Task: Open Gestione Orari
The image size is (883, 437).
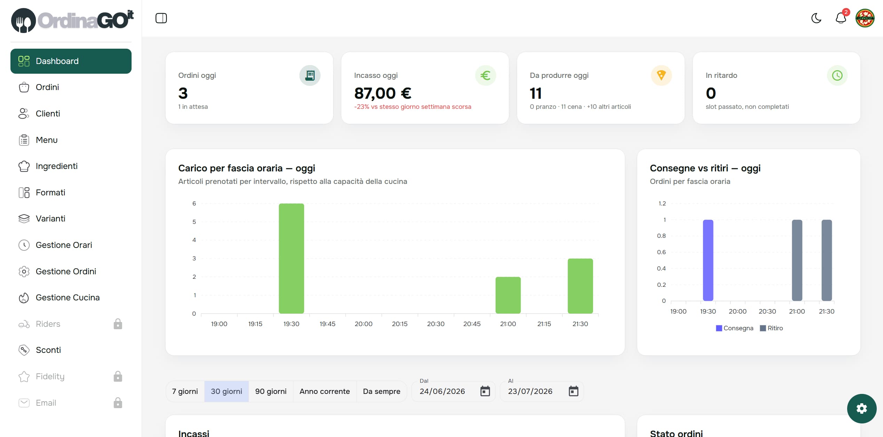Action: (71, 245)
